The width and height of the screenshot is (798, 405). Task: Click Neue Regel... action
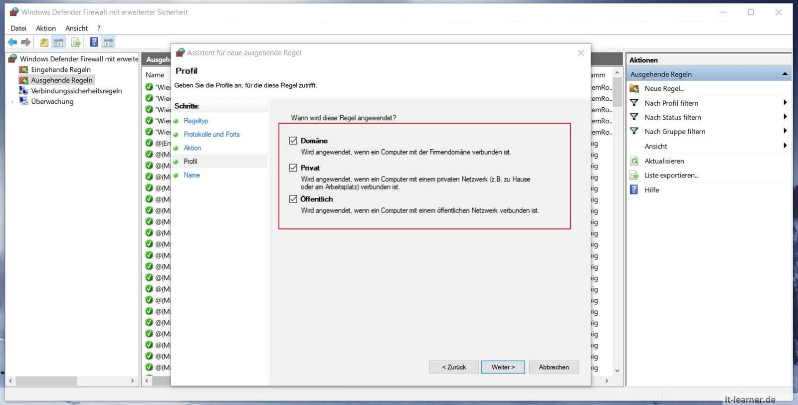[664, 88]
